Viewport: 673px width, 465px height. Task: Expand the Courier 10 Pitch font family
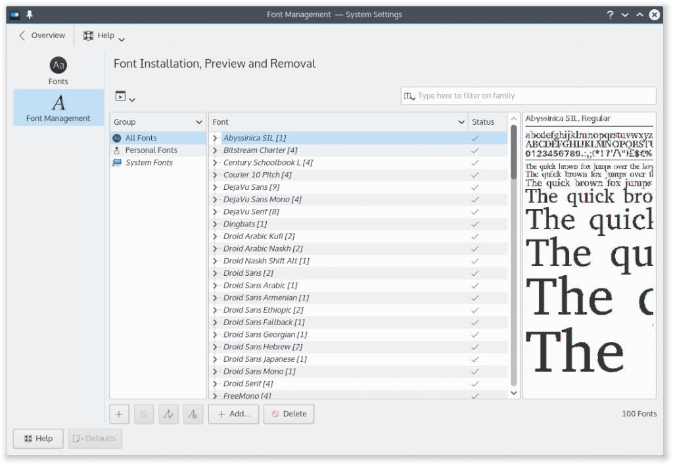coord(215,175)
